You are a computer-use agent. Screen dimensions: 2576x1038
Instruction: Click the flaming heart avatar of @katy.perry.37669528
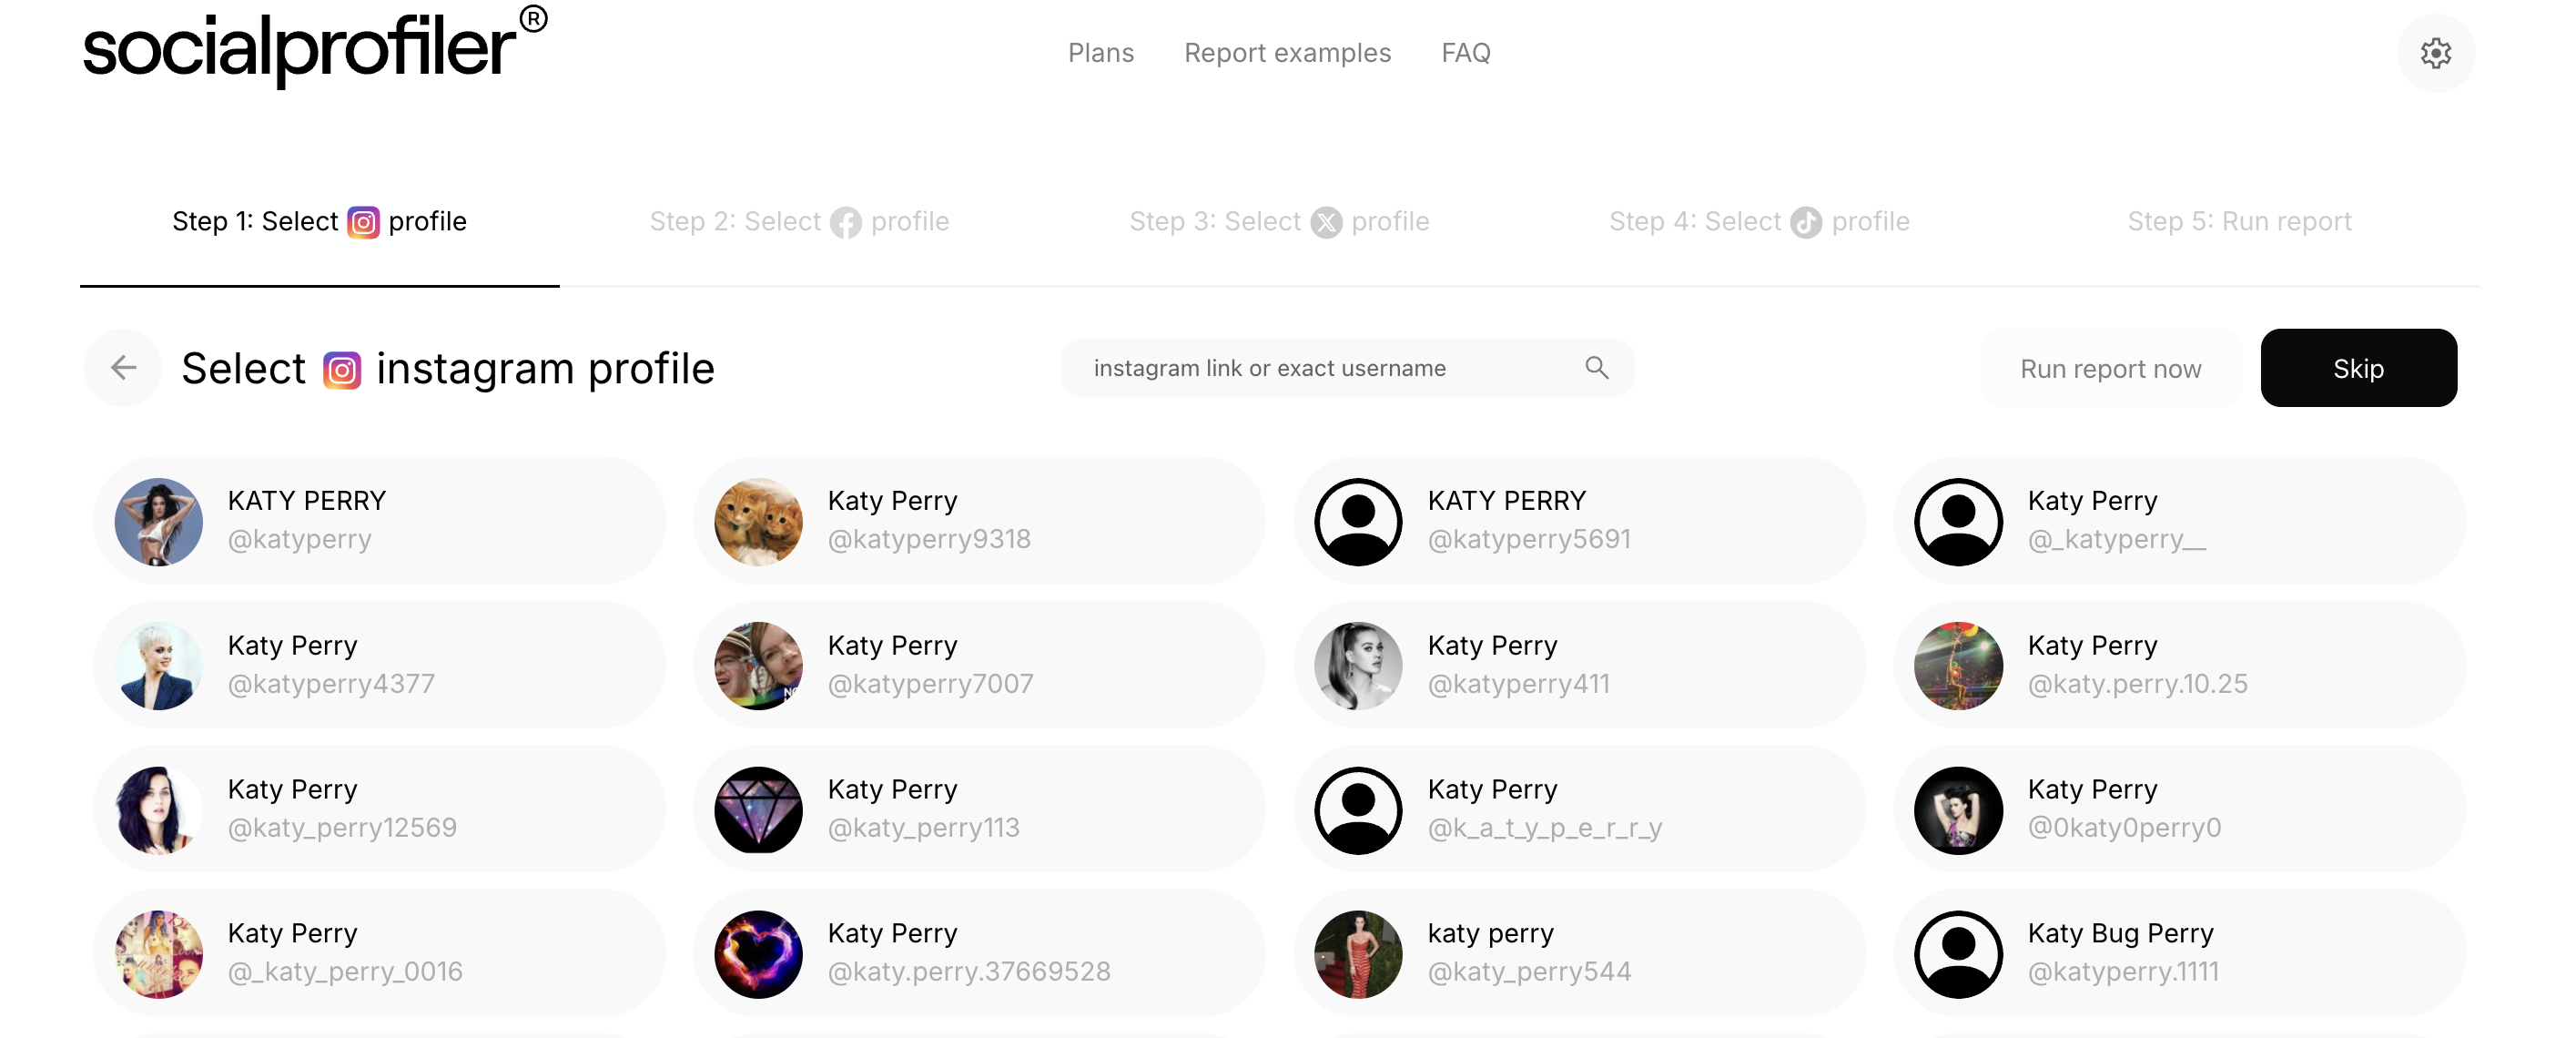coord(758,954)
